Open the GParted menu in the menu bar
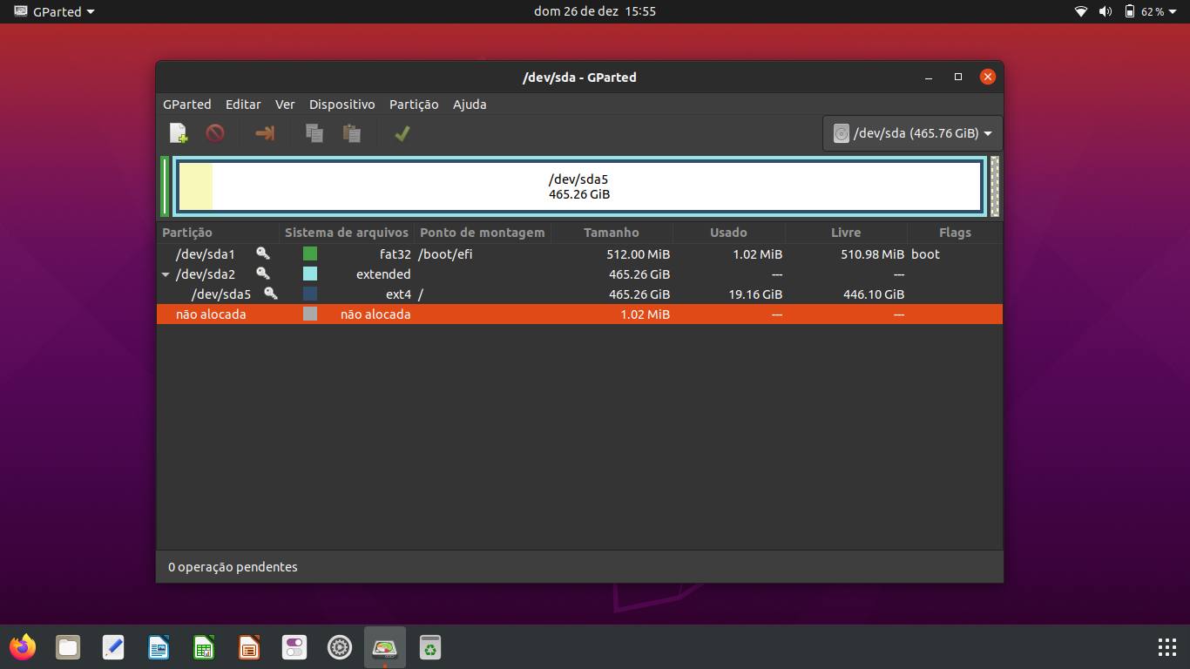This screenshot has height=669, width=1190. click(187, 105)
